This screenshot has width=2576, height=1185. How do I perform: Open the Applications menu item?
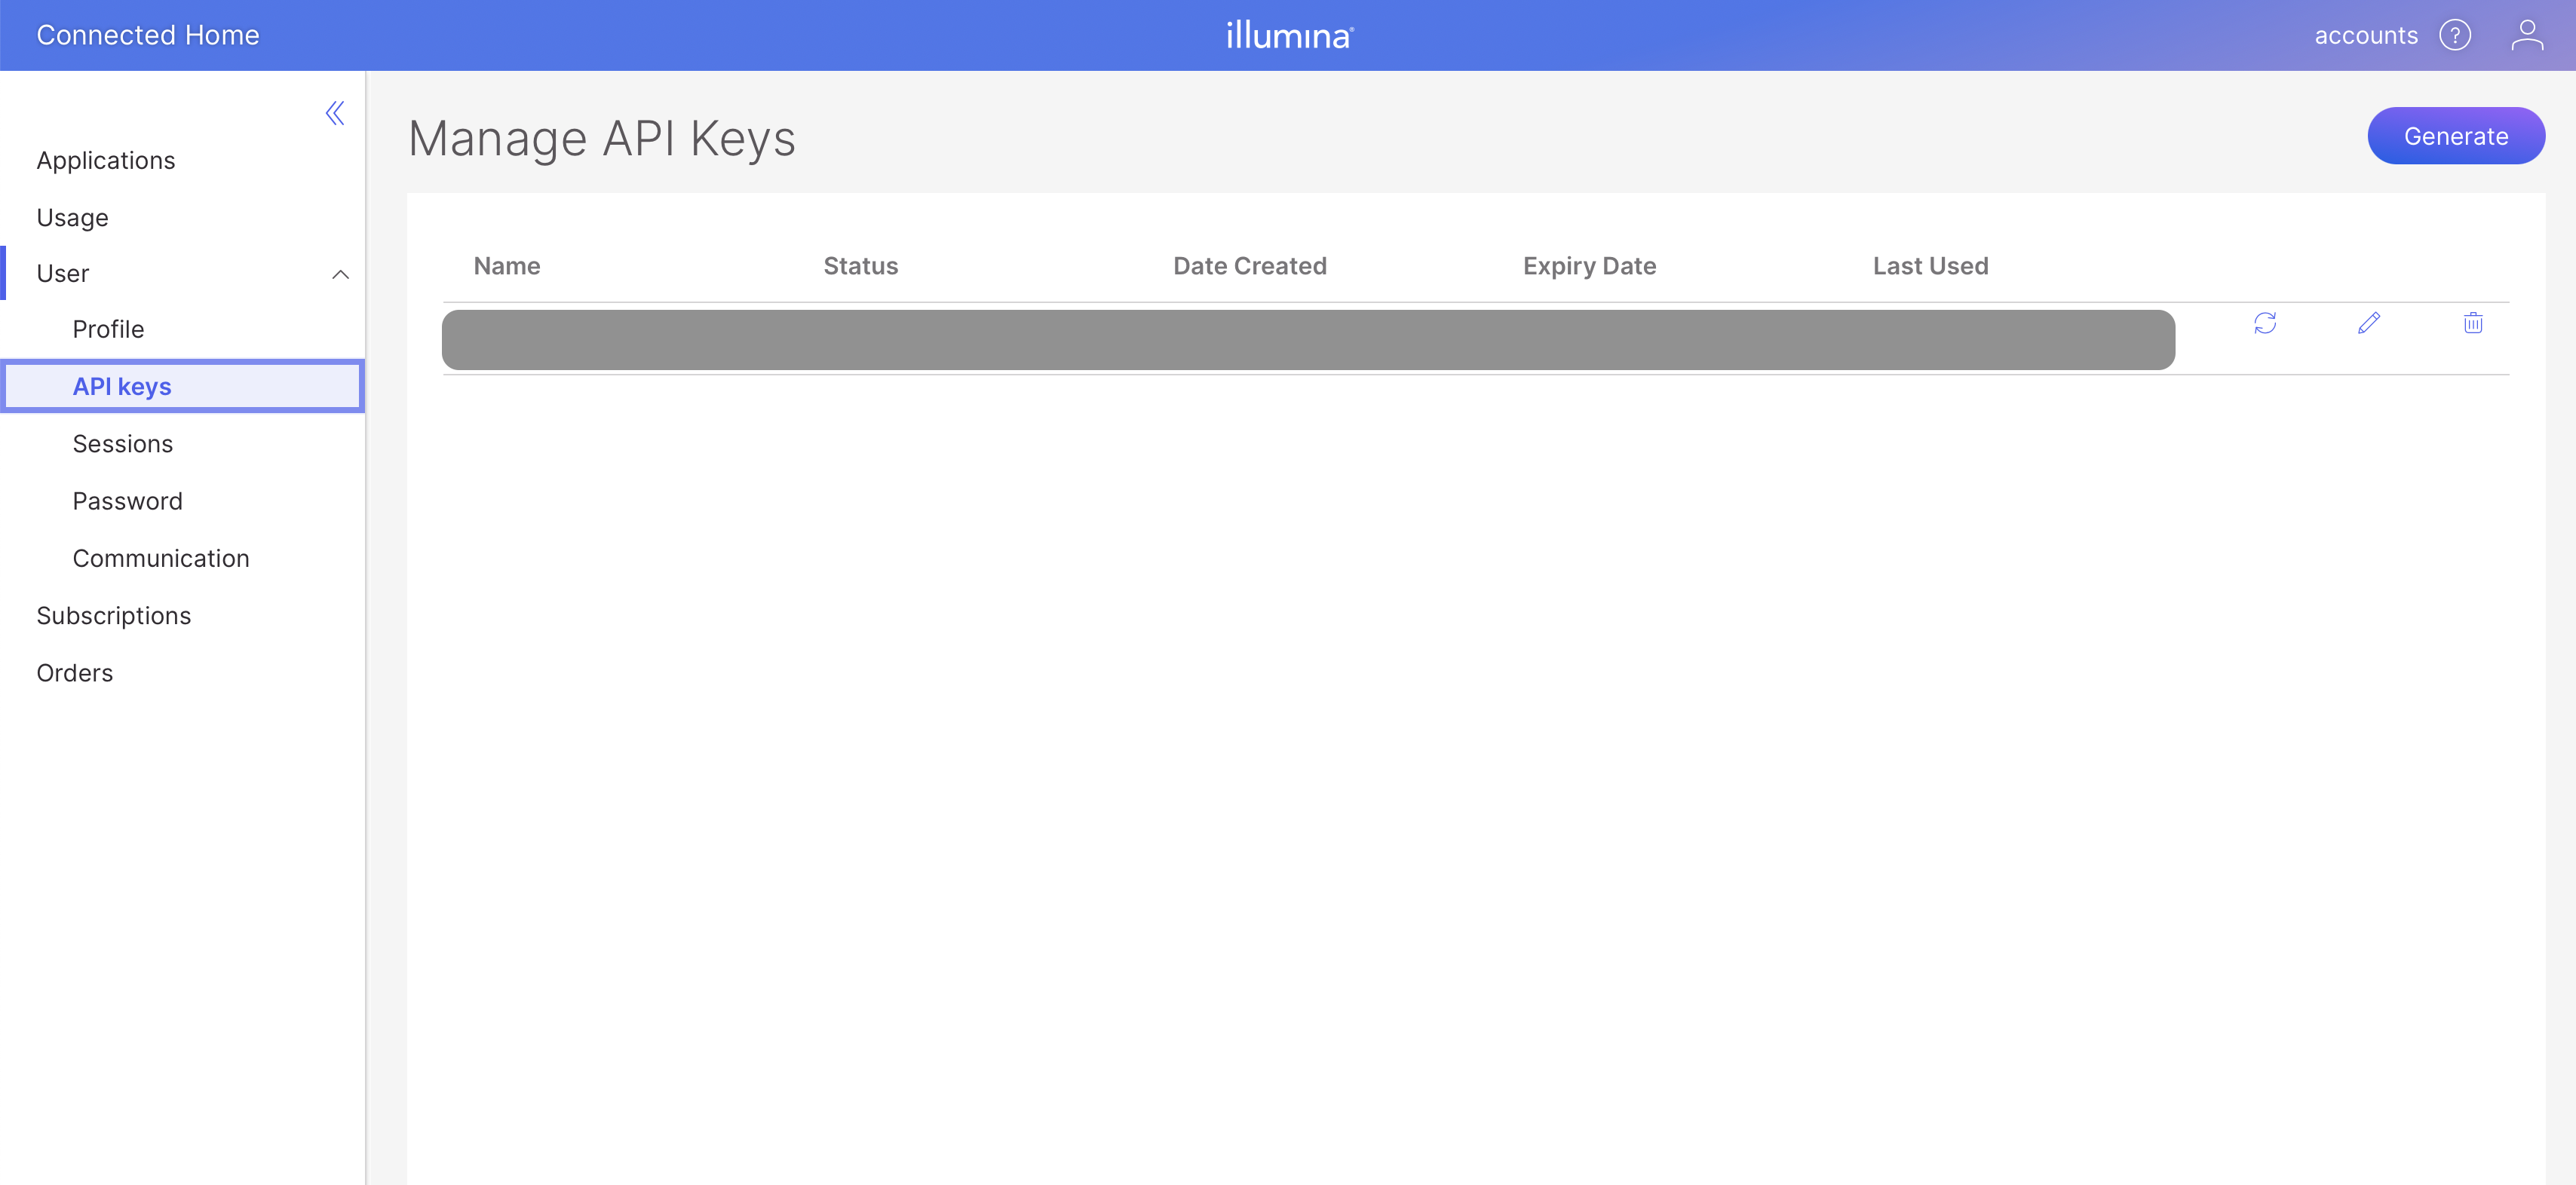pyautogui.click(x=106, y=160)
